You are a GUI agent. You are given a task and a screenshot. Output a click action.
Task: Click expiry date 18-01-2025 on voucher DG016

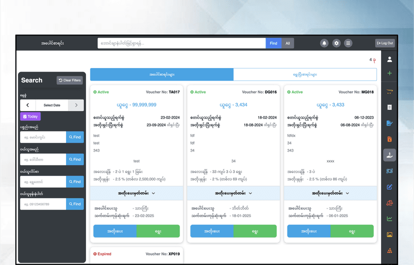241,215
